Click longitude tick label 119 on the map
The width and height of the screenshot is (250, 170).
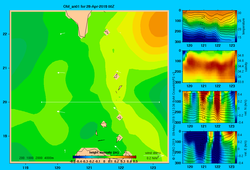[x=25, y=167]
